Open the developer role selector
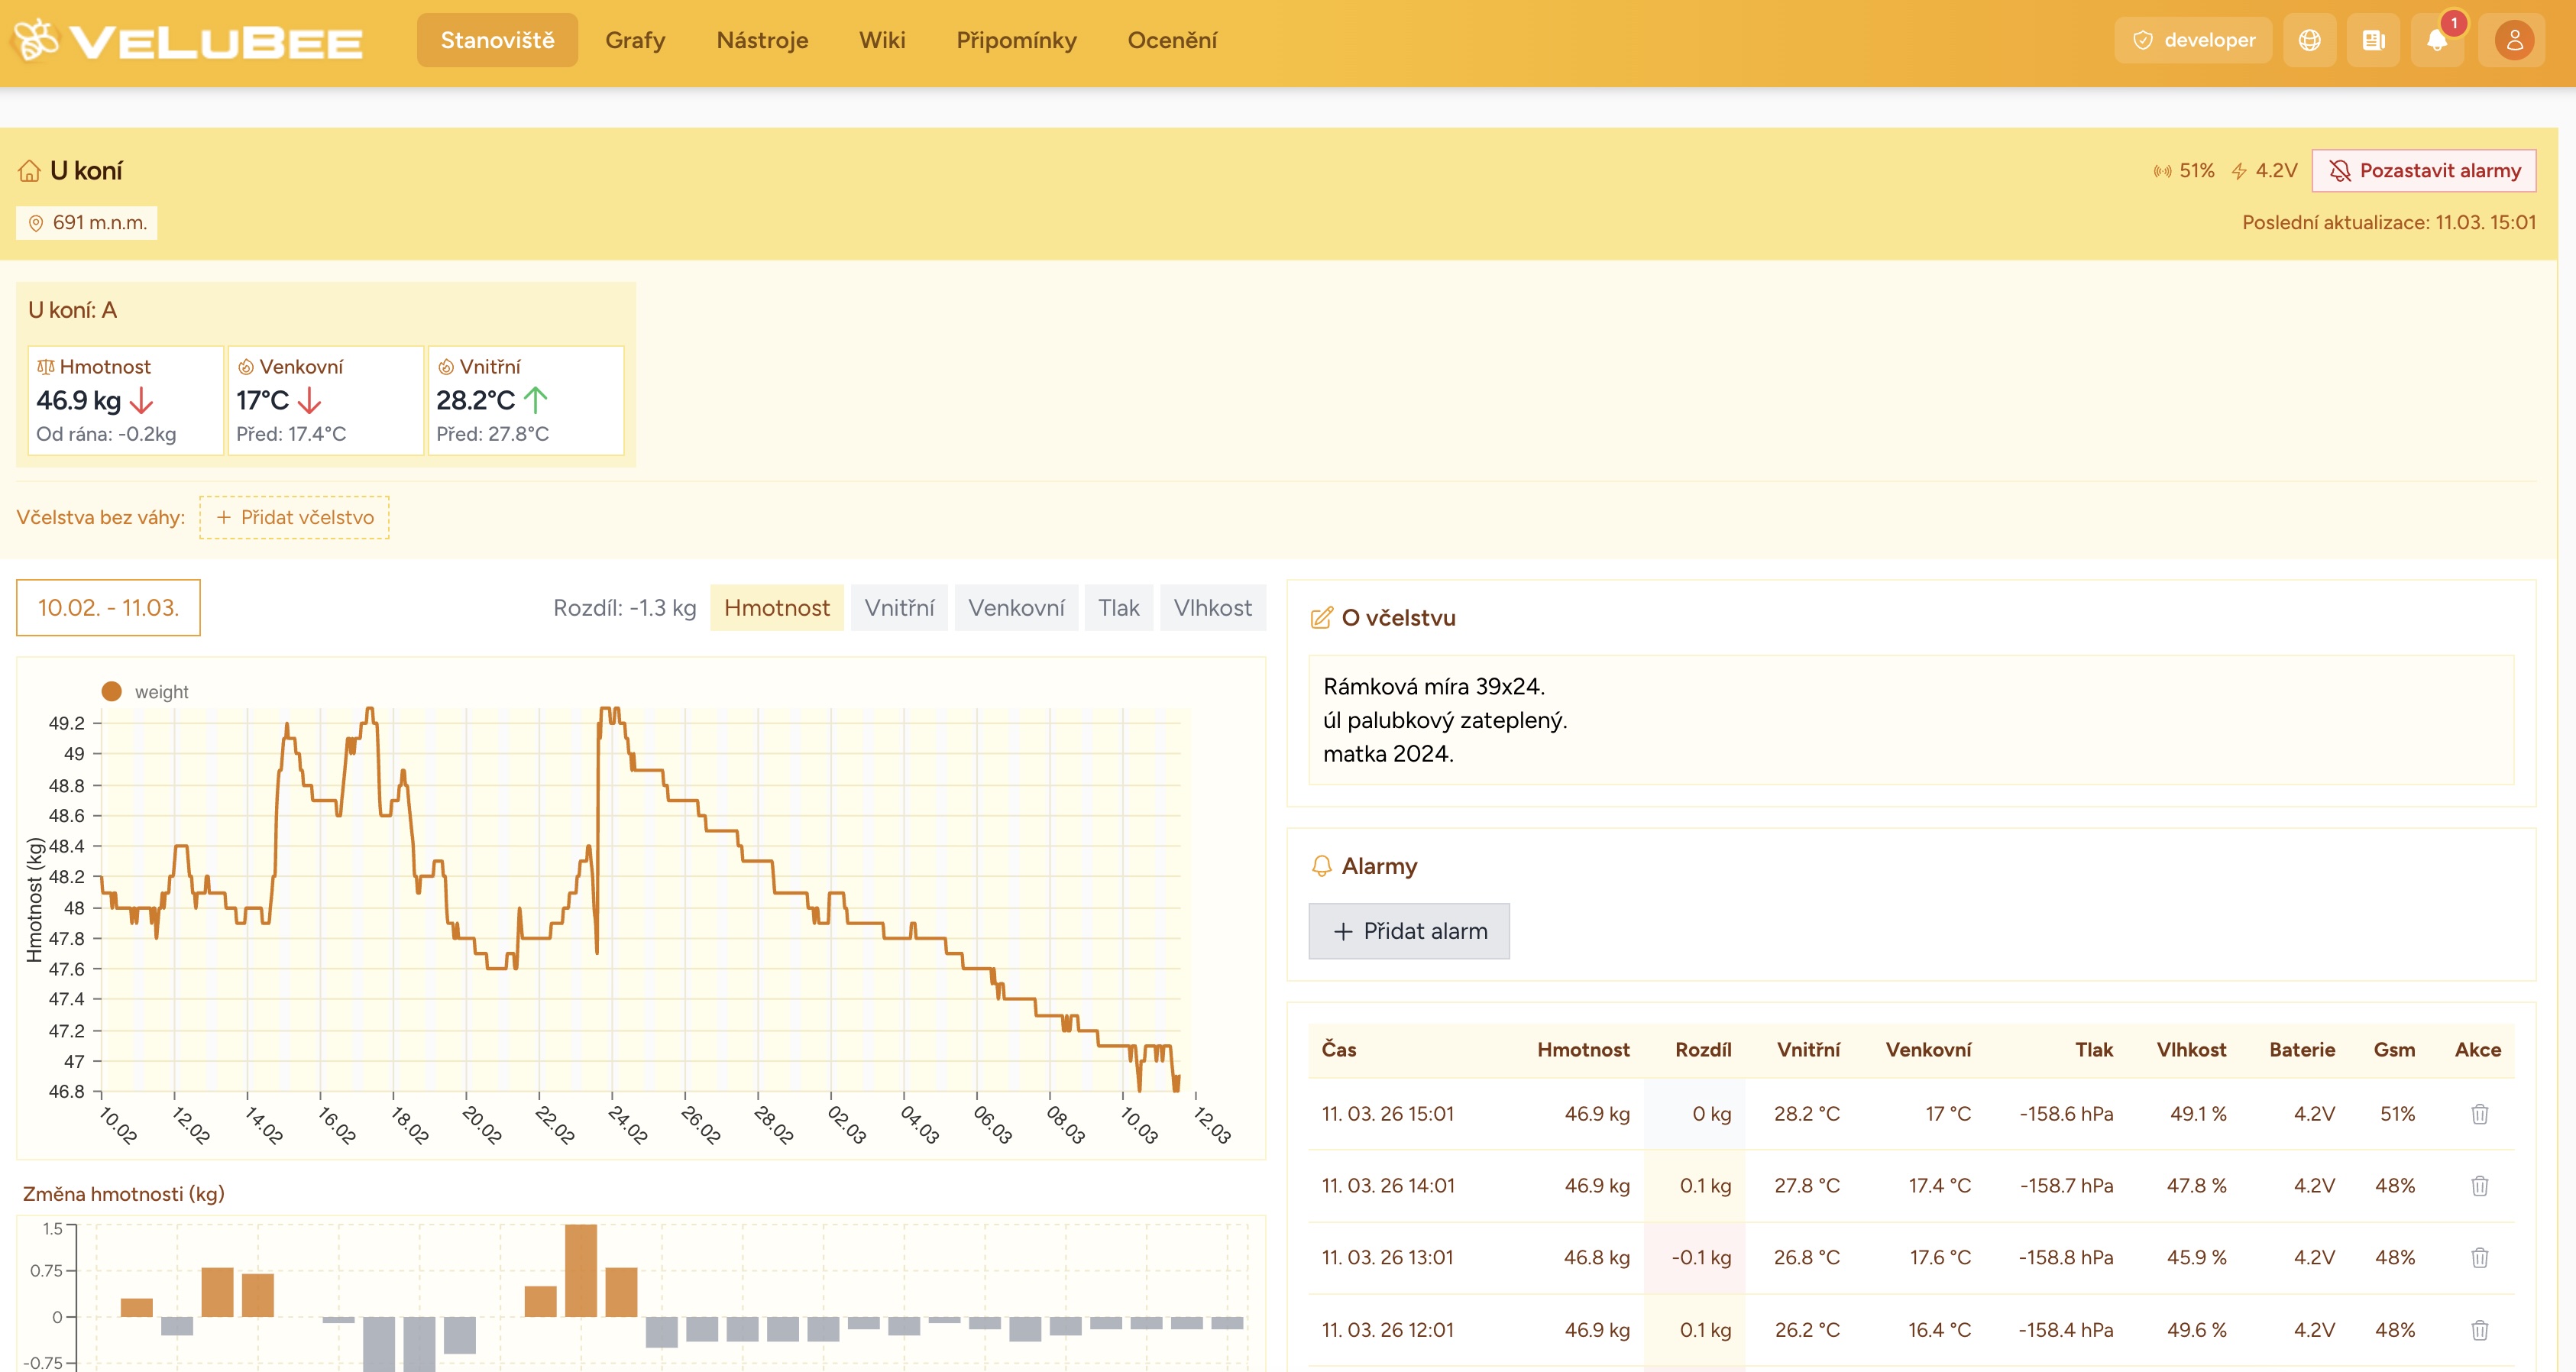Image resolution: width=2576 pixels, height=1372 pixels. point(2193,41)
